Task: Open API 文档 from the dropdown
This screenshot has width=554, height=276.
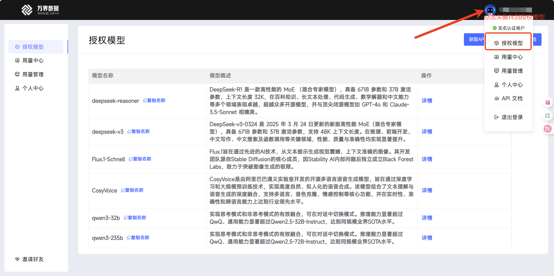Action: pos(508,98)
